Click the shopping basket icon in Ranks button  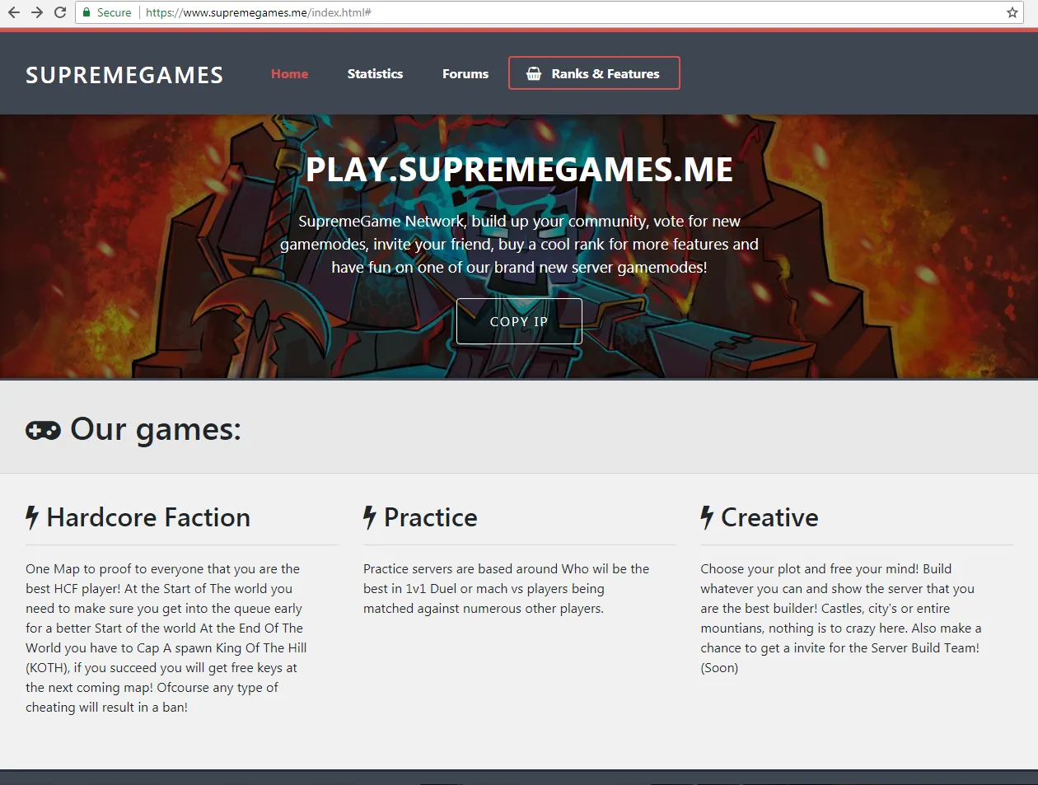coord(534,73)
